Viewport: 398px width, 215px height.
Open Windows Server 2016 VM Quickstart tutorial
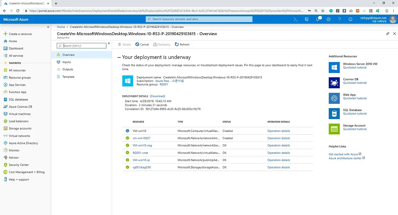tap(355, 67)
